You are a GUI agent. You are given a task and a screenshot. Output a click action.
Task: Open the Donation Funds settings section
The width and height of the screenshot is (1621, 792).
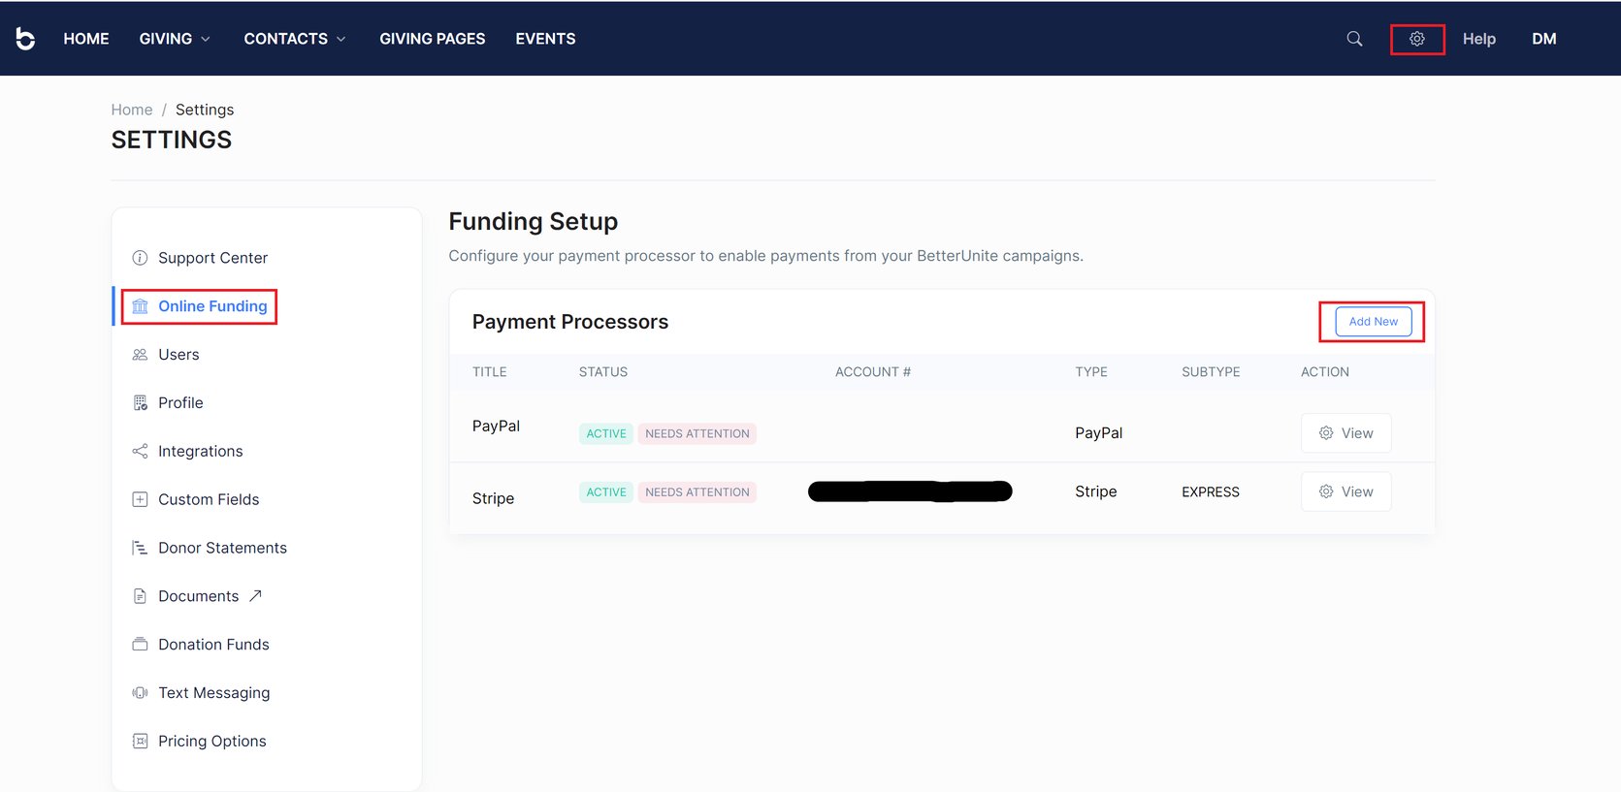213,645
